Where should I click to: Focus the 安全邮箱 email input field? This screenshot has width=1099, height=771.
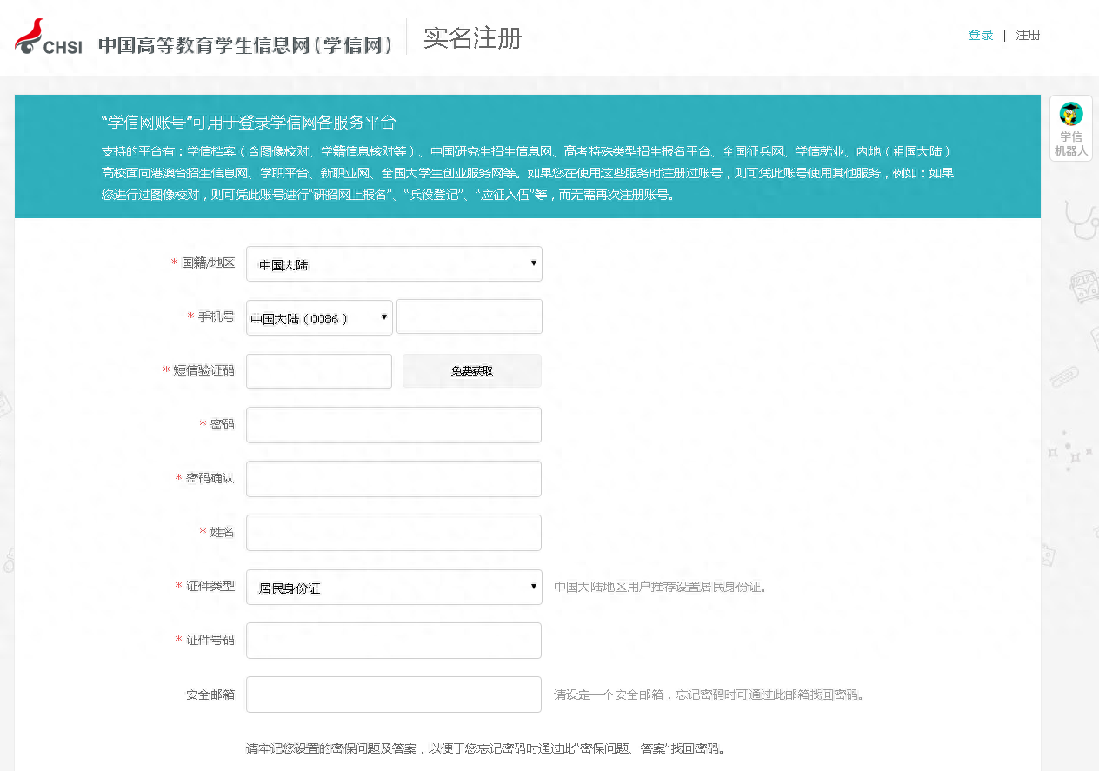[394, 695]
